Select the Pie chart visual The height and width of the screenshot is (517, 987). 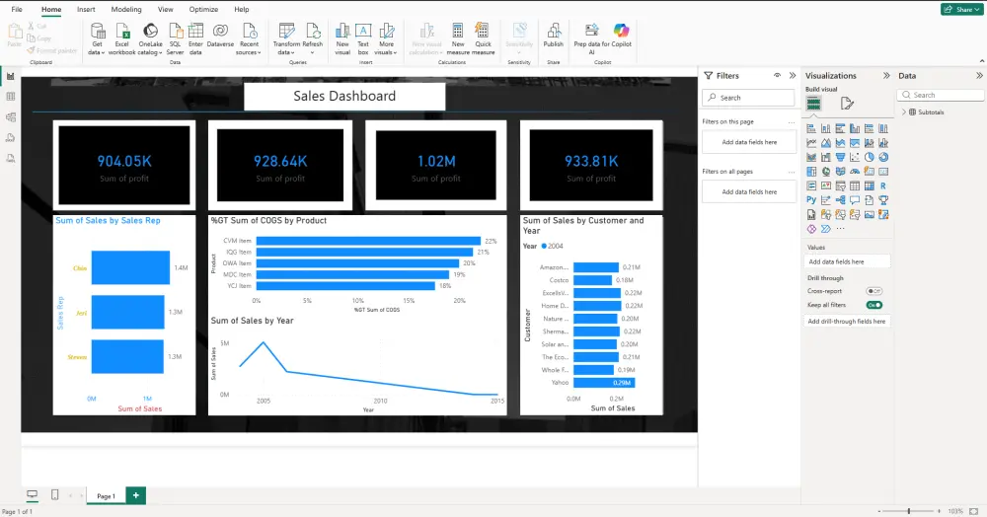coord(870,157)
